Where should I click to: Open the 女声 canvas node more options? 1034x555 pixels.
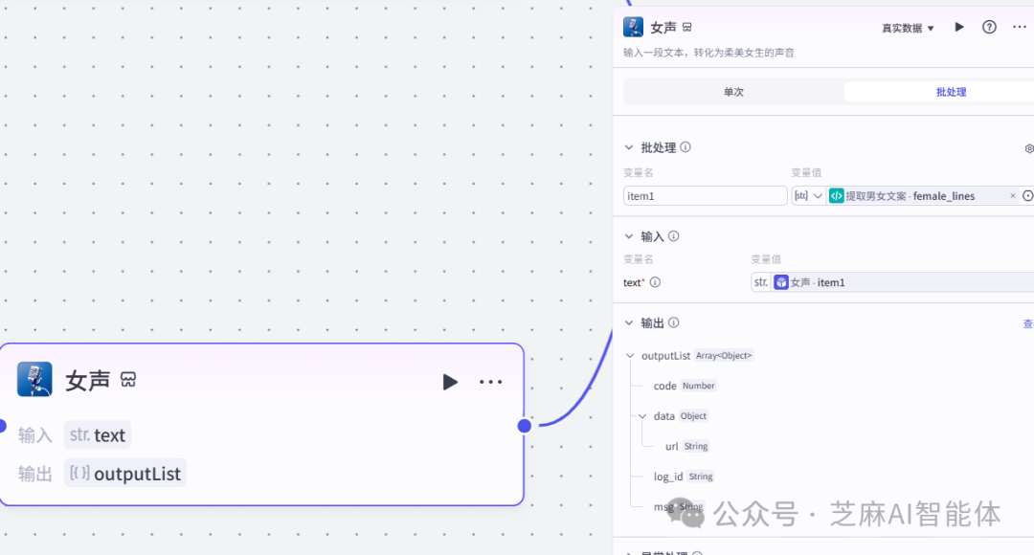click(x=490, y=382)
